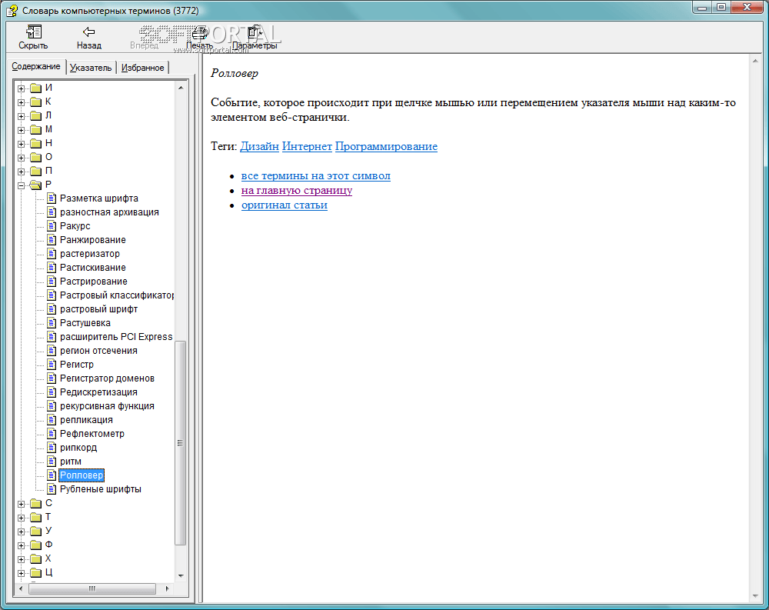This screenshot has height=610, width=769.
Task: Switch to the Избранное tab
Action: click(x=143, y=68)
